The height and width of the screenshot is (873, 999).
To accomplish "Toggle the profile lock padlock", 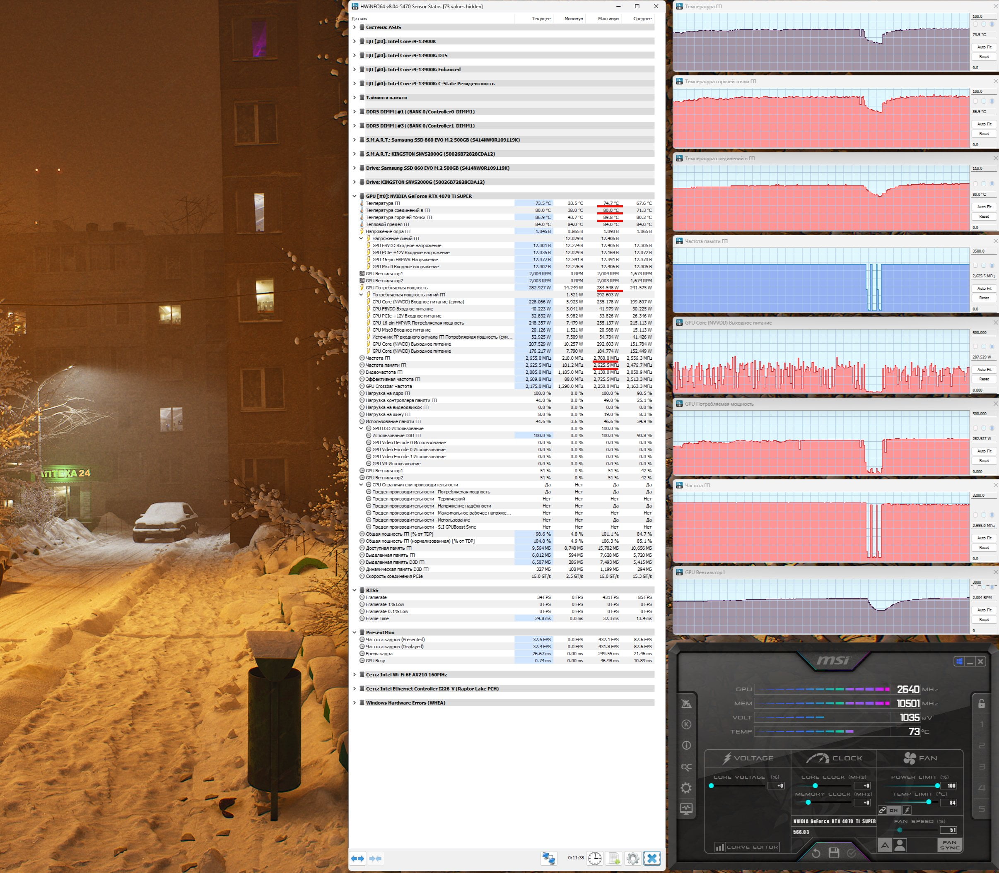I will click(982, 703).
